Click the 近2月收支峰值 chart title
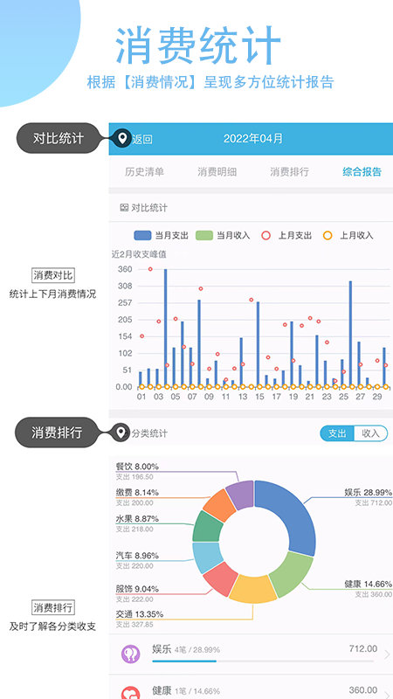 [139, 254]
